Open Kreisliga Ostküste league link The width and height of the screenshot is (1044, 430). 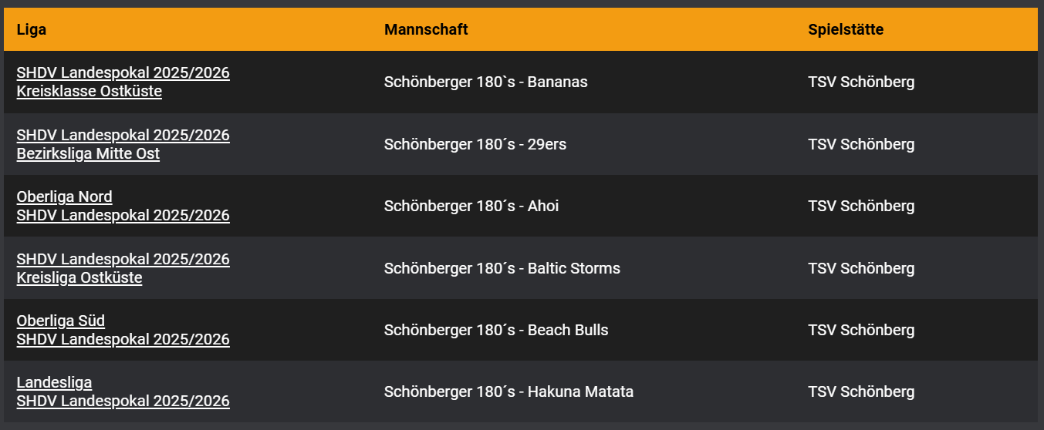click(x=79, y=277)
